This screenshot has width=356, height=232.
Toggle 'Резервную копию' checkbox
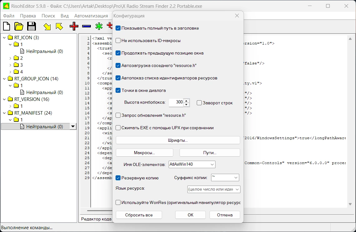pos(118,178)
